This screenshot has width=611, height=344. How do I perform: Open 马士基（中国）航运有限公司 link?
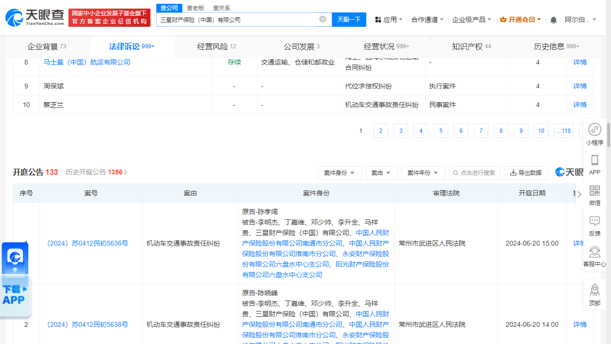[x=87, y=62]
